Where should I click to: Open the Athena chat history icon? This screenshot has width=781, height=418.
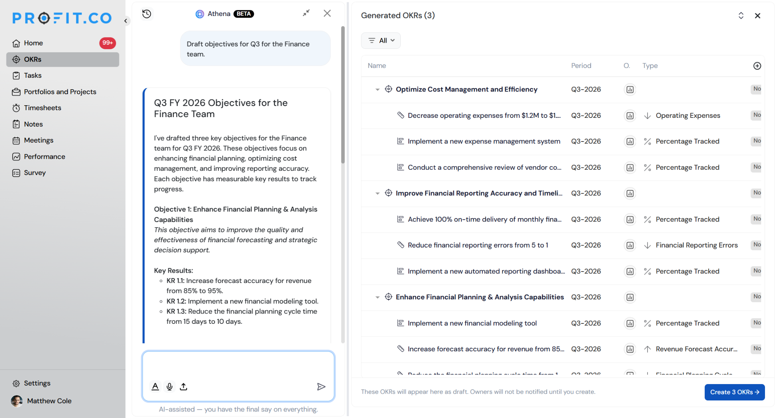[147, 14]
